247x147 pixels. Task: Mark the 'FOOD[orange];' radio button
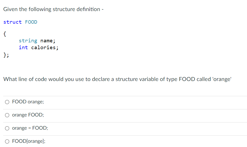7,141
